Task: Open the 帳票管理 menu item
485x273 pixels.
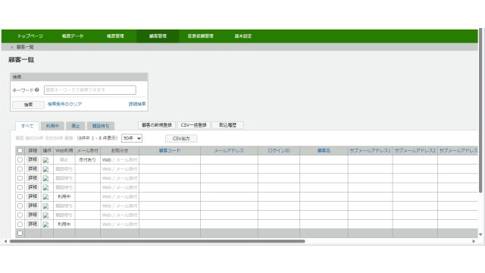Action: [115, 36]
